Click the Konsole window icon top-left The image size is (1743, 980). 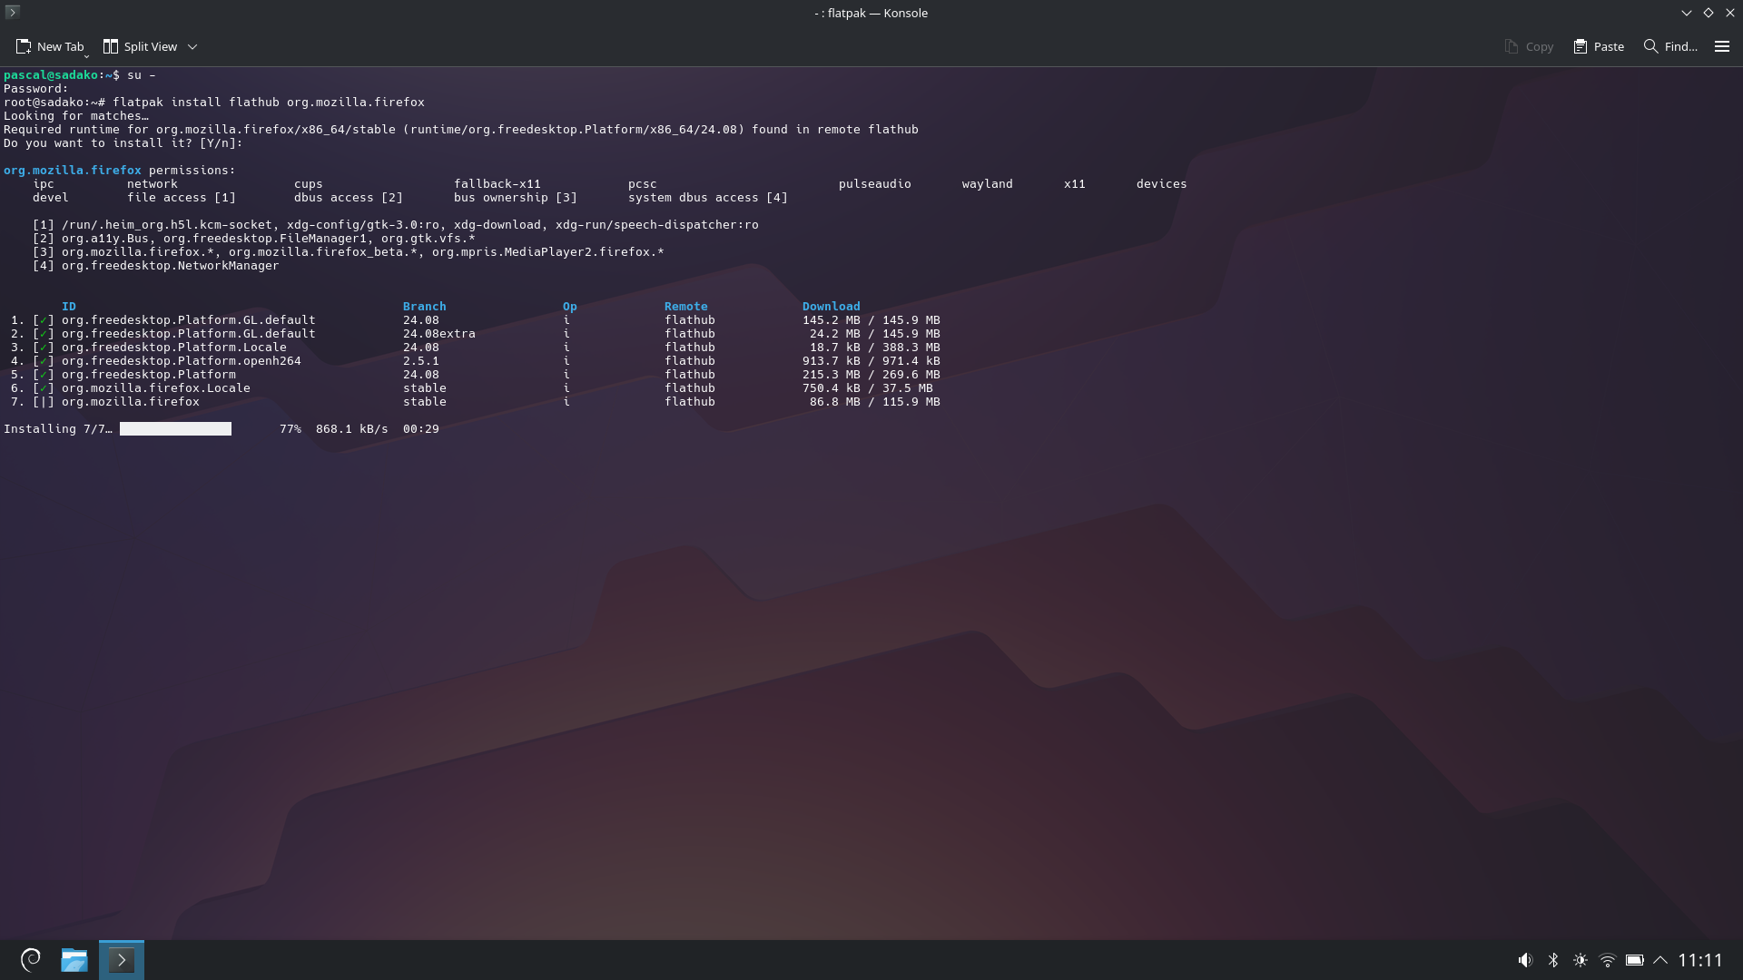[x=11, y=13]
